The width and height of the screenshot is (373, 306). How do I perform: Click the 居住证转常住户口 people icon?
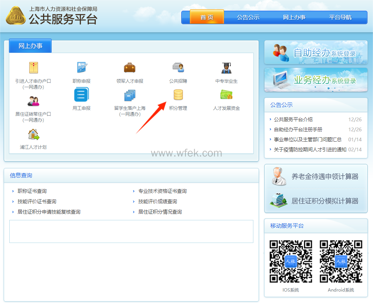tap(33, 101)
